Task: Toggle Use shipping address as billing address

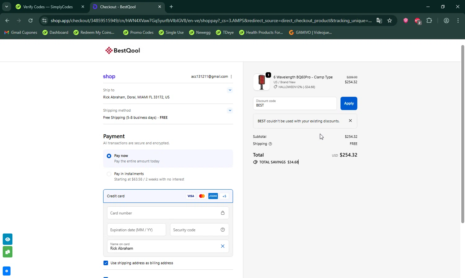Action: (x=106, y=263)
